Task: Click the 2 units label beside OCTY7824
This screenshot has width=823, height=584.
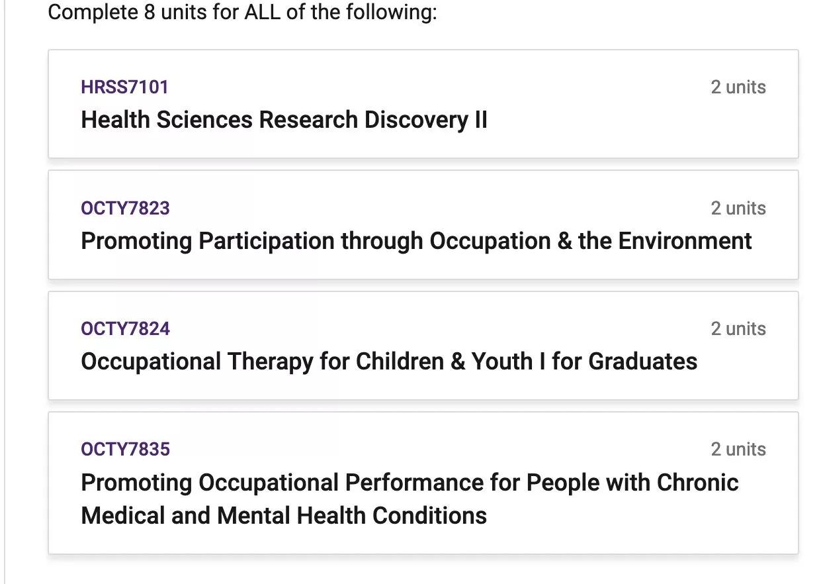Action: coord(738,328)
